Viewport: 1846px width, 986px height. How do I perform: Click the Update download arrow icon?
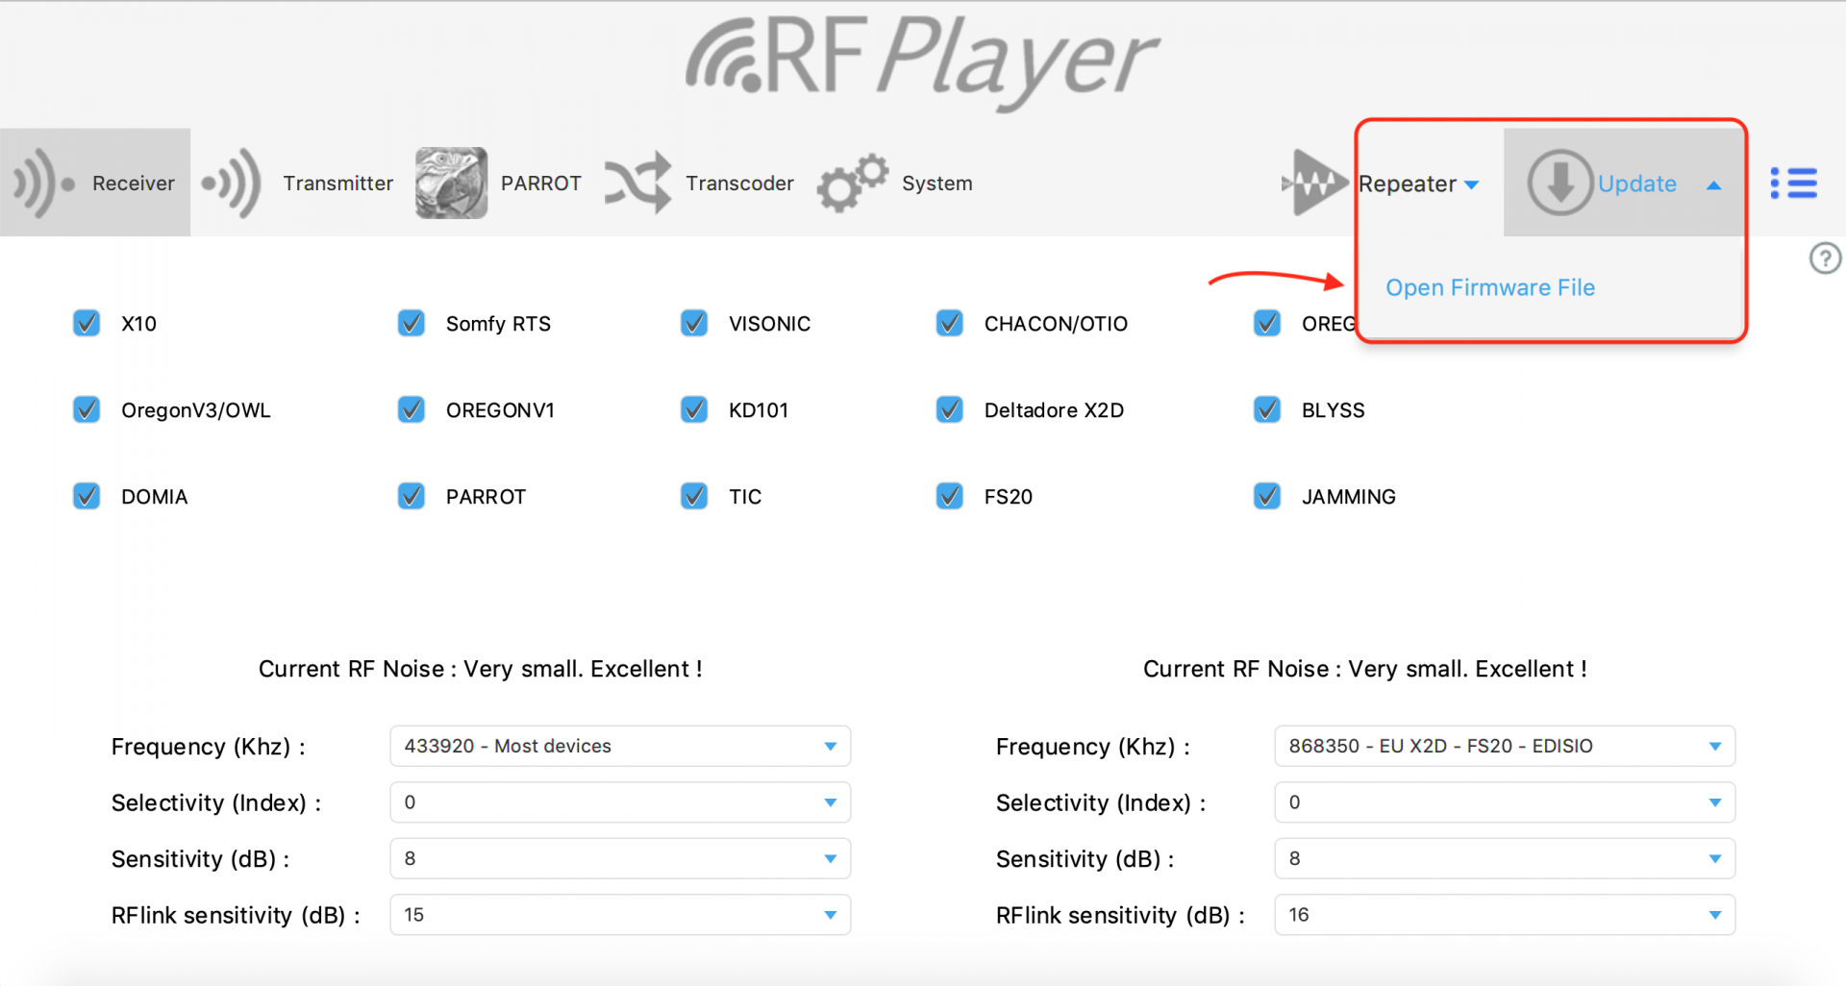[x=1559, y=183]
